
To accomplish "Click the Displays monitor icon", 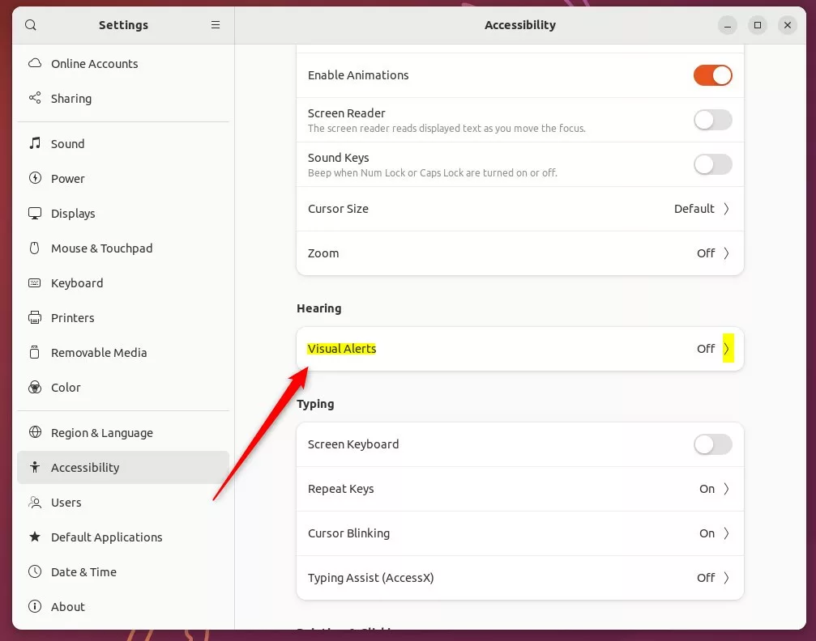I will (x=35, y=213).
